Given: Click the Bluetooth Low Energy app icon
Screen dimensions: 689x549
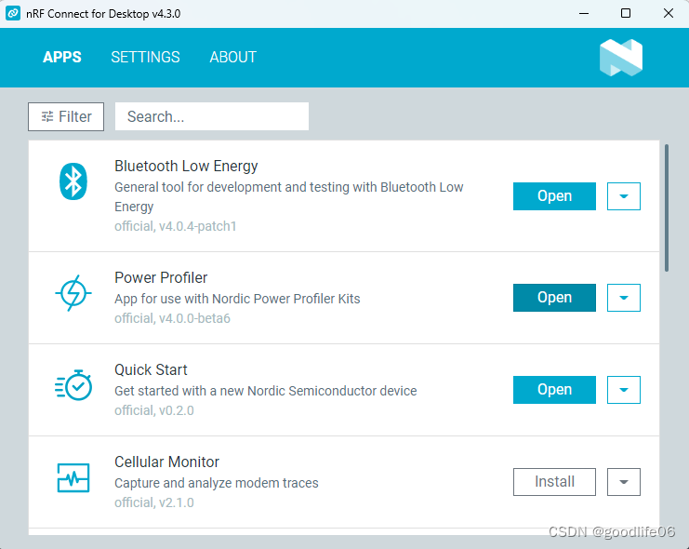Looking at the screenshot, I should point(73,181).
